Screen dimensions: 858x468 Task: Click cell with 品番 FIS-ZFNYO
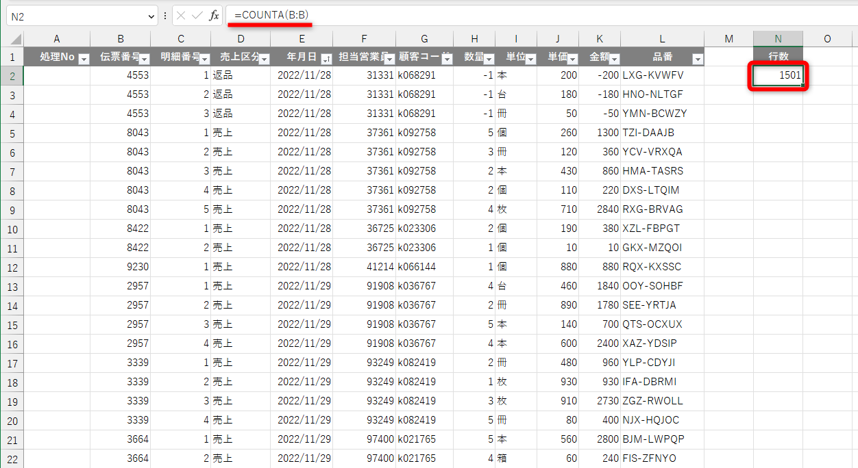tap(663, 458)
